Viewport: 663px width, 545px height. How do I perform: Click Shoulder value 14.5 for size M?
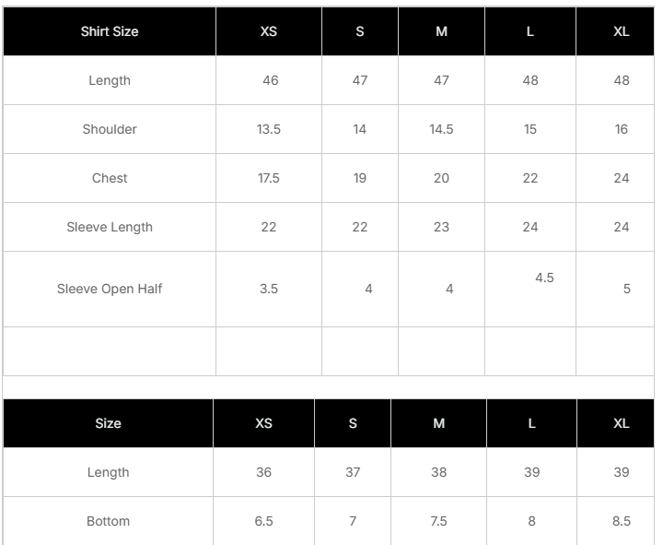(441, 129)
